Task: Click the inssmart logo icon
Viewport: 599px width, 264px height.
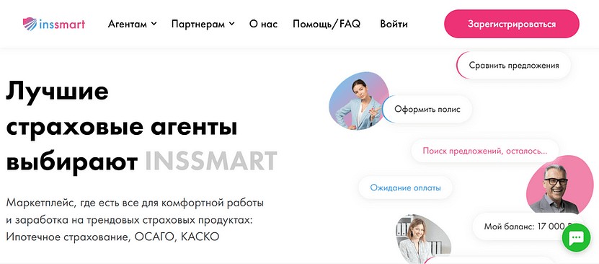Action: (x=30, y=24)
